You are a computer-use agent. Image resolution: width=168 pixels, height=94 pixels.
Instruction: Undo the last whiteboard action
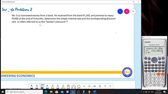pyautogui.click(x=105, y=86)
